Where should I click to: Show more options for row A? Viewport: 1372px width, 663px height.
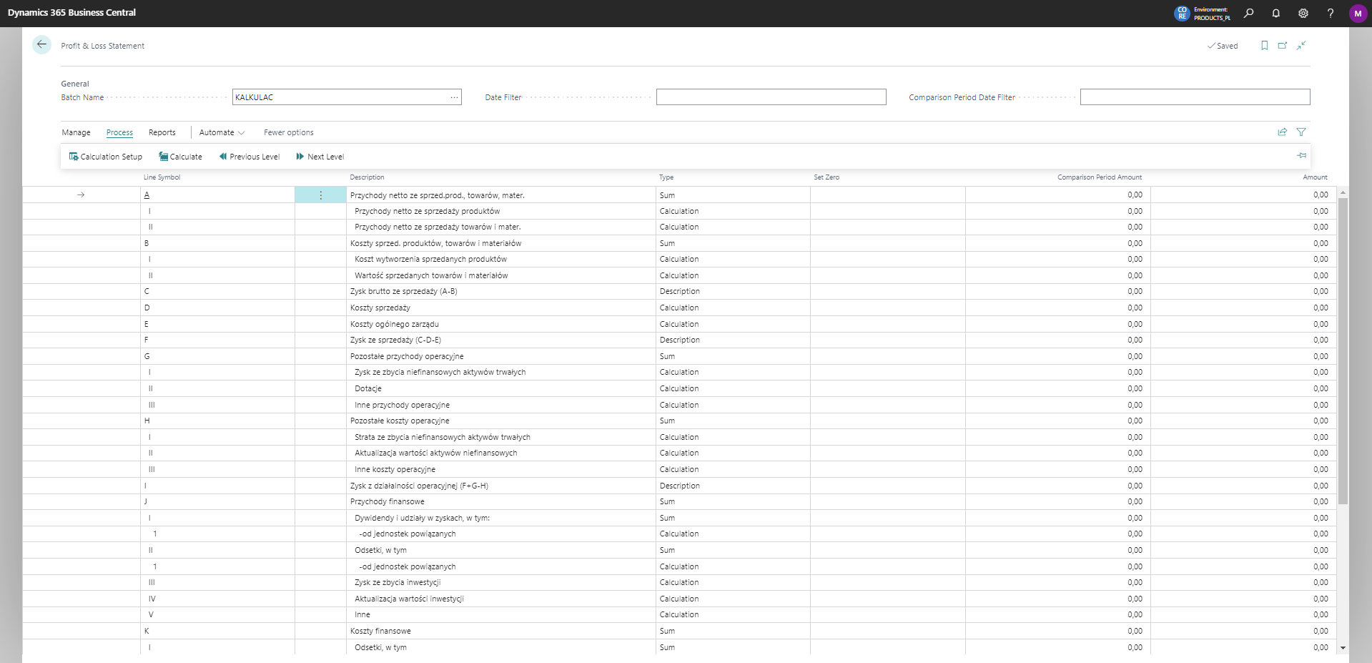[320, 195]
